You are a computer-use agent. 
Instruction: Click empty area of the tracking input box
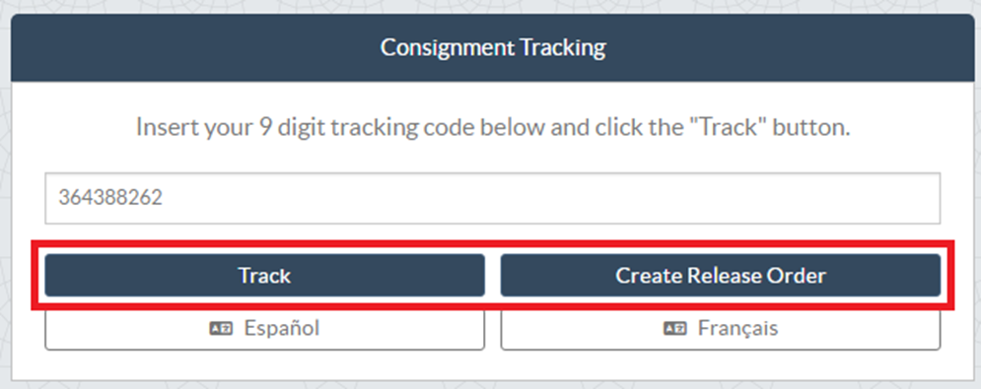point(550,198)
